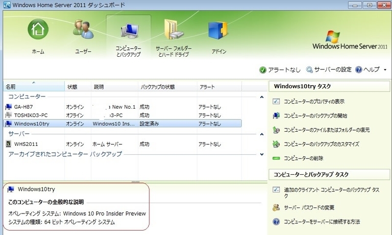This screenshot has height=235, width=392.
Task: Click Windows Home Server 2011 logo
Action: coord(349,41)
